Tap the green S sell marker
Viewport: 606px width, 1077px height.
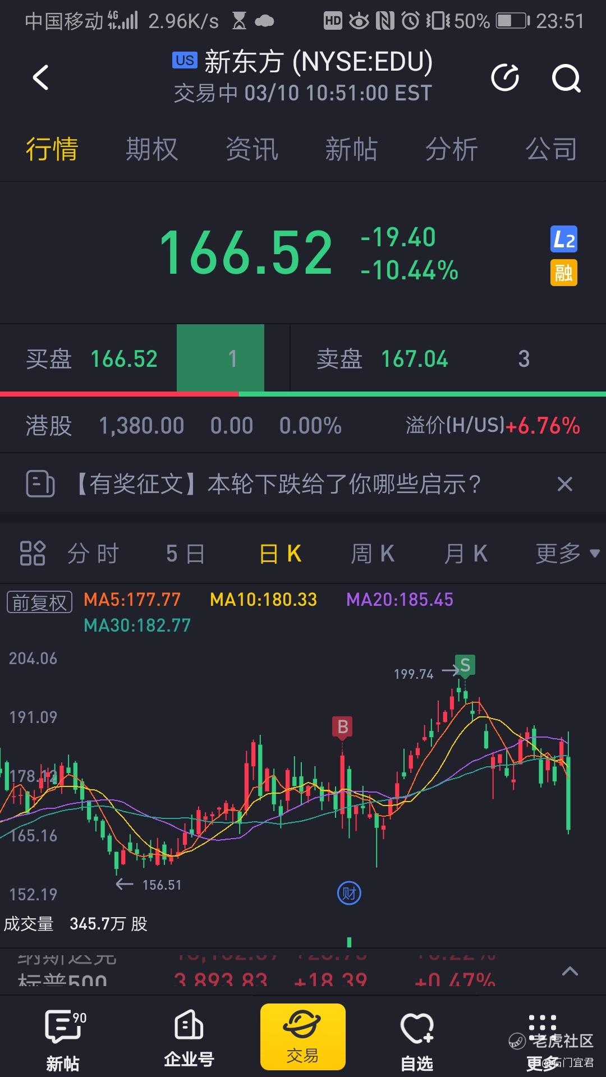click(465, 665)
